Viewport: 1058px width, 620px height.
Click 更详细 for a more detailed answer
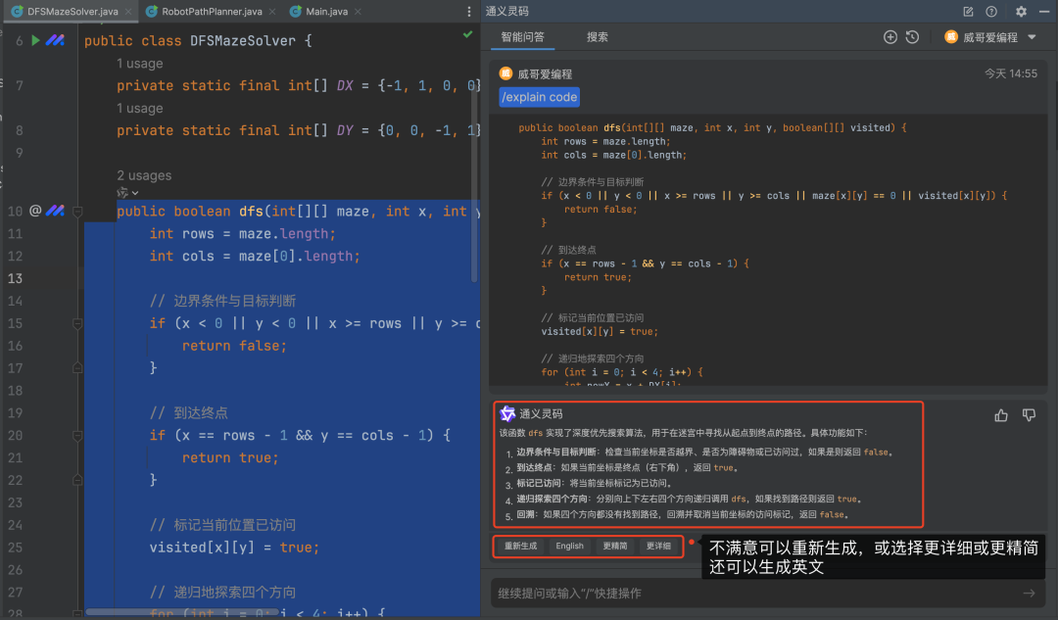point(658,546)
